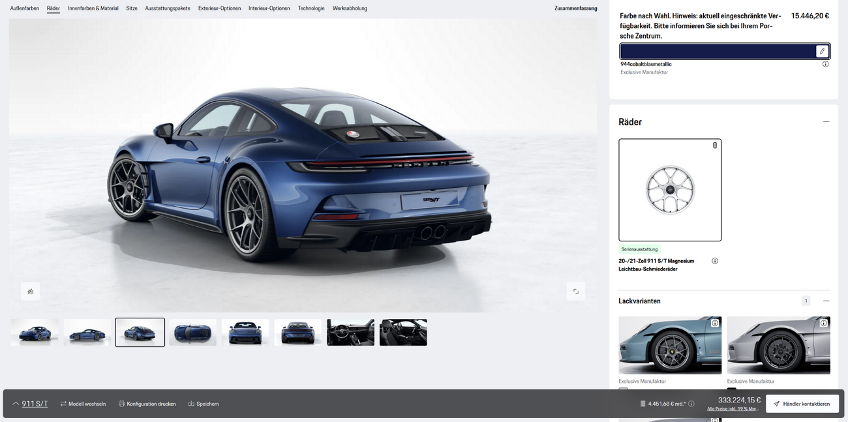The height and width of the screenshot is (422, 848).
Task: Open info icon for 944cobaltblaumetallic color
Action: tap(825, 64)
